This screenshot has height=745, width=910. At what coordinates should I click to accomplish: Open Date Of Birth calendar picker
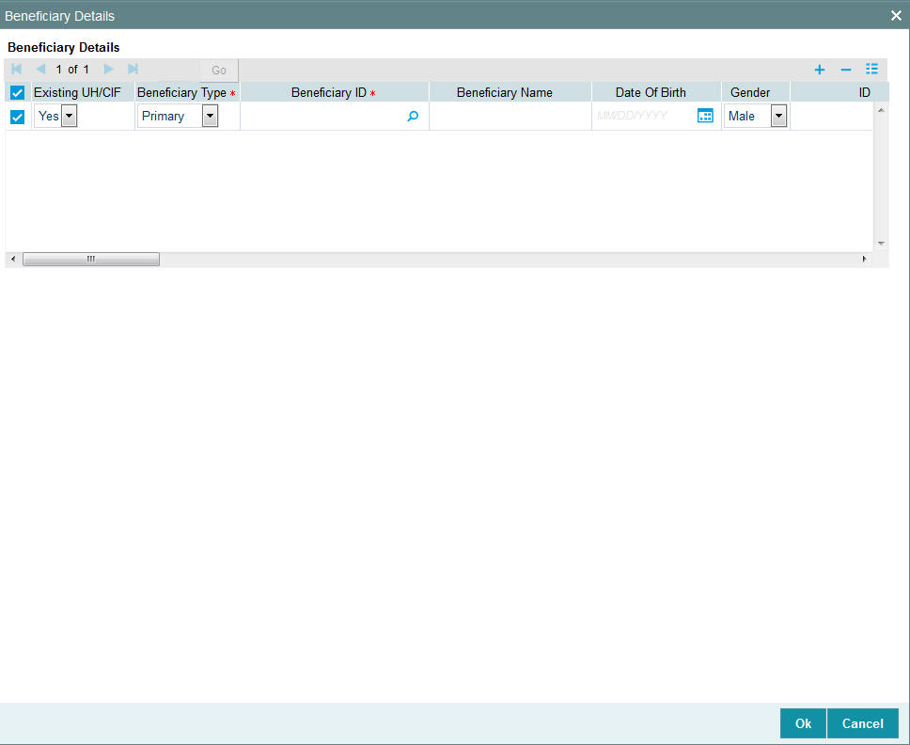705,116
